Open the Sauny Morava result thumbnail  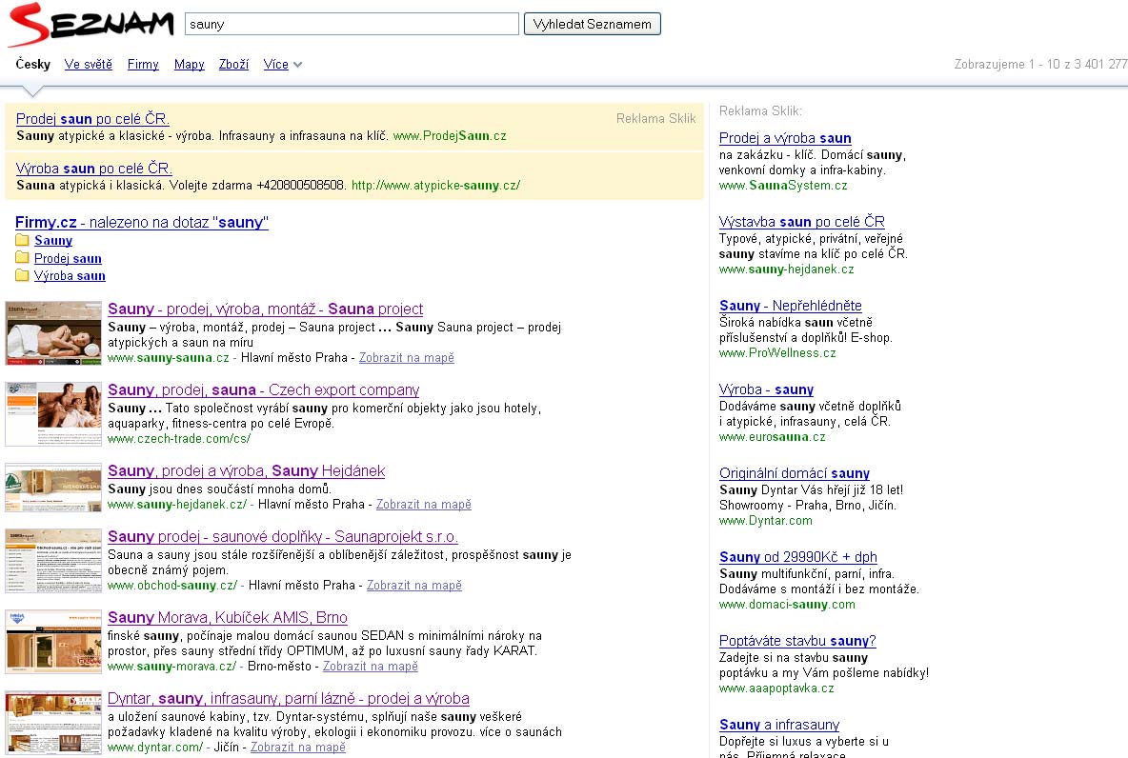point(53,642)
